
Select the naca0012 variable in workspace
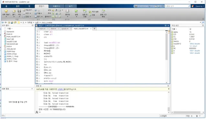tap(177, 44)
